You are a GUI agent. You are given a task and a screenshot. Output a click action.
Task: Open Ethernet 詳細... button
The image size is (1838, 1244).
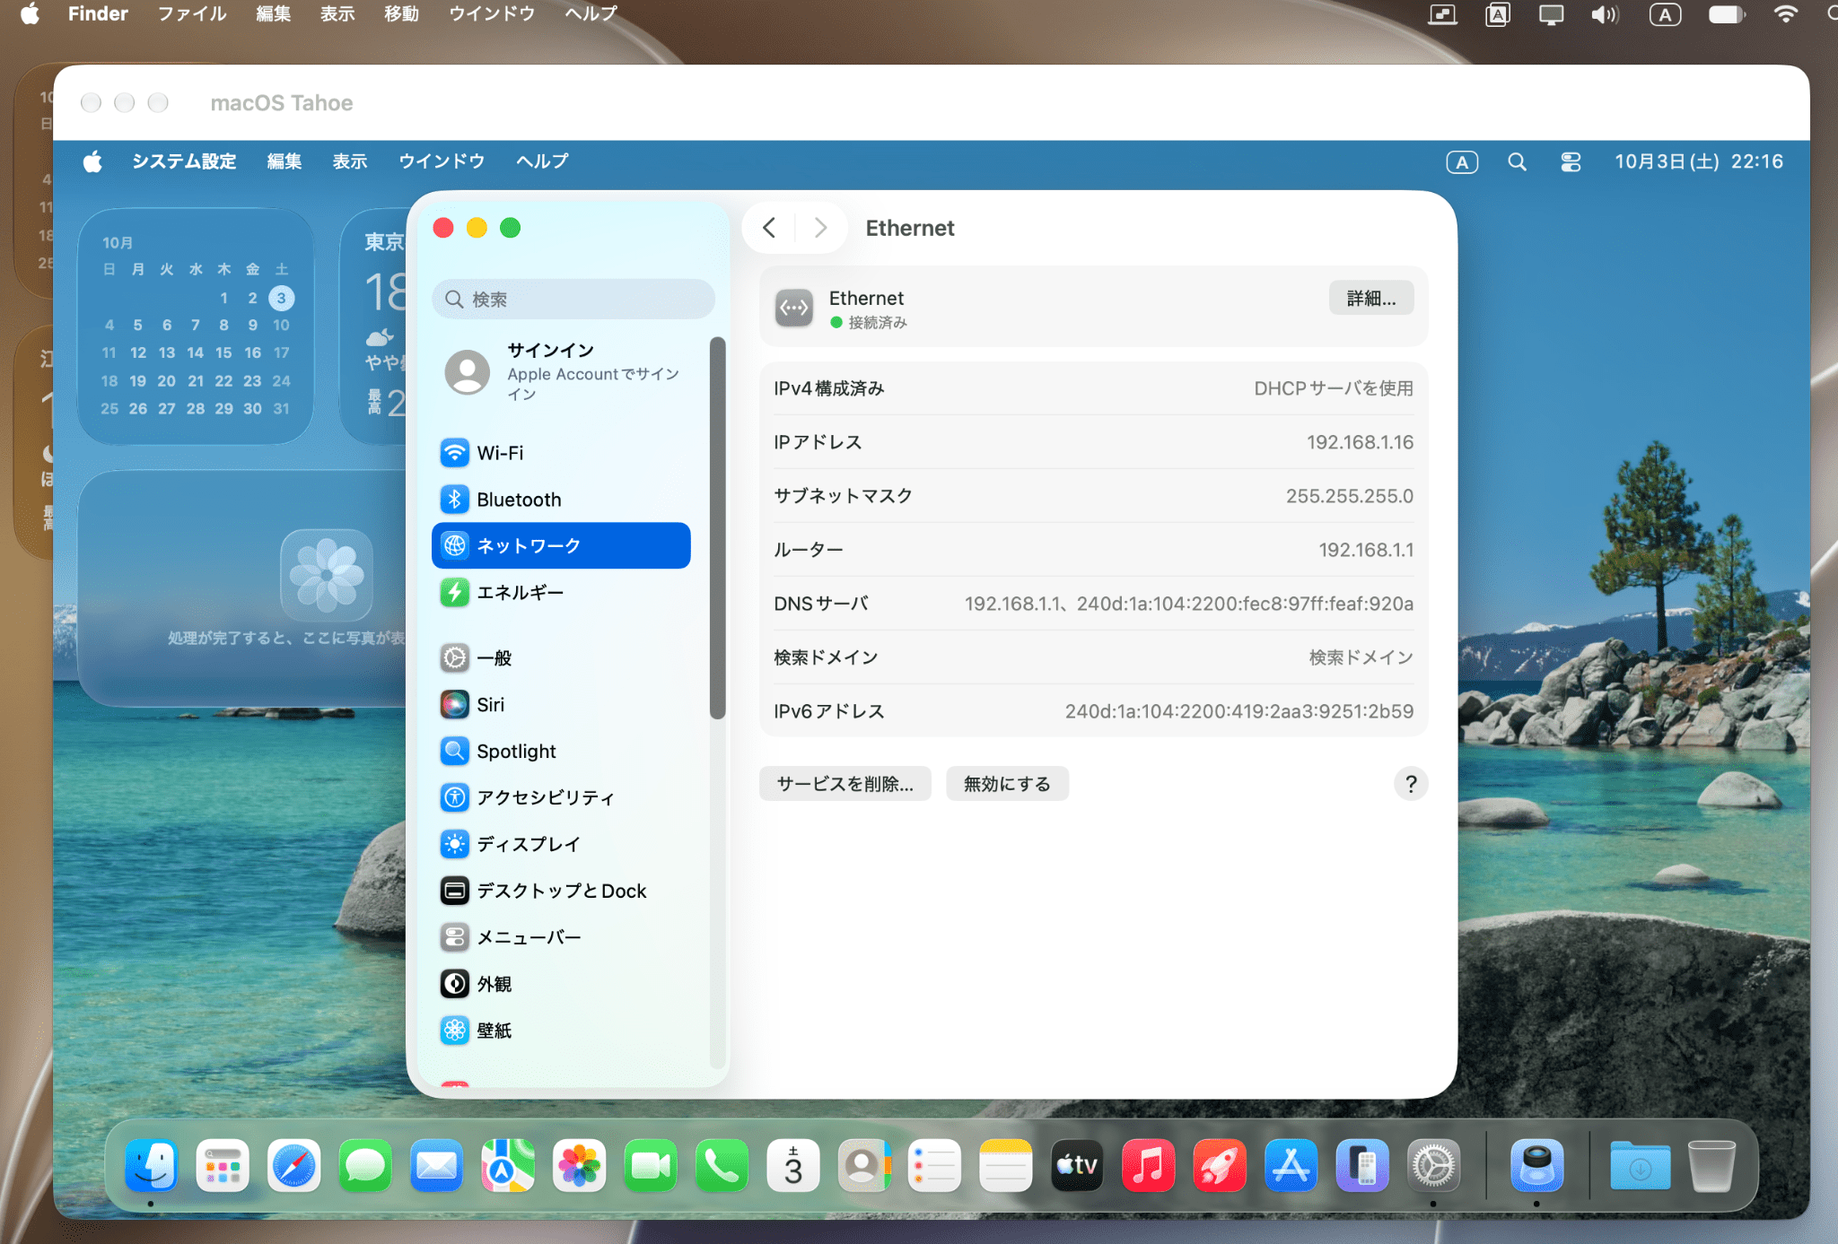(1370, 299)
